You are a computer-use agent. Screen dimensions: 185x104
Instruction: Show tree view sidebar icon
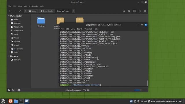(x=13, y=90)
